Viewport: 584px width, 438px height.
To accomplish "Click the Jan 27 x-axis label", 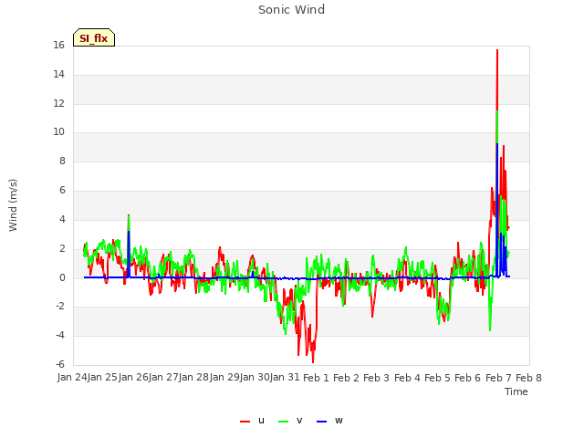I will click(x=163, y=377).
